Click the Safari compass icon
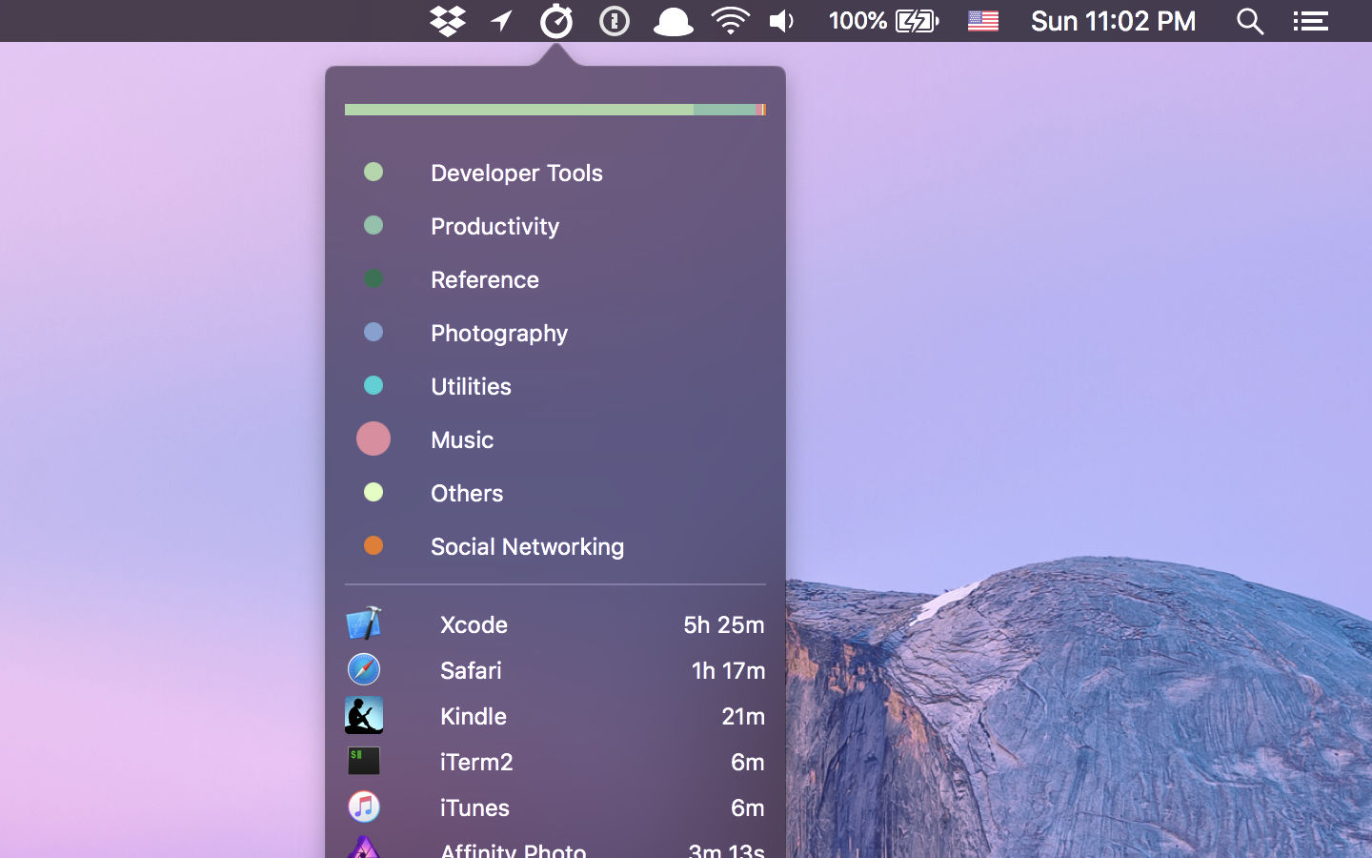The height and width of the screenshot is (858, 1372). [x=364, y=669]
